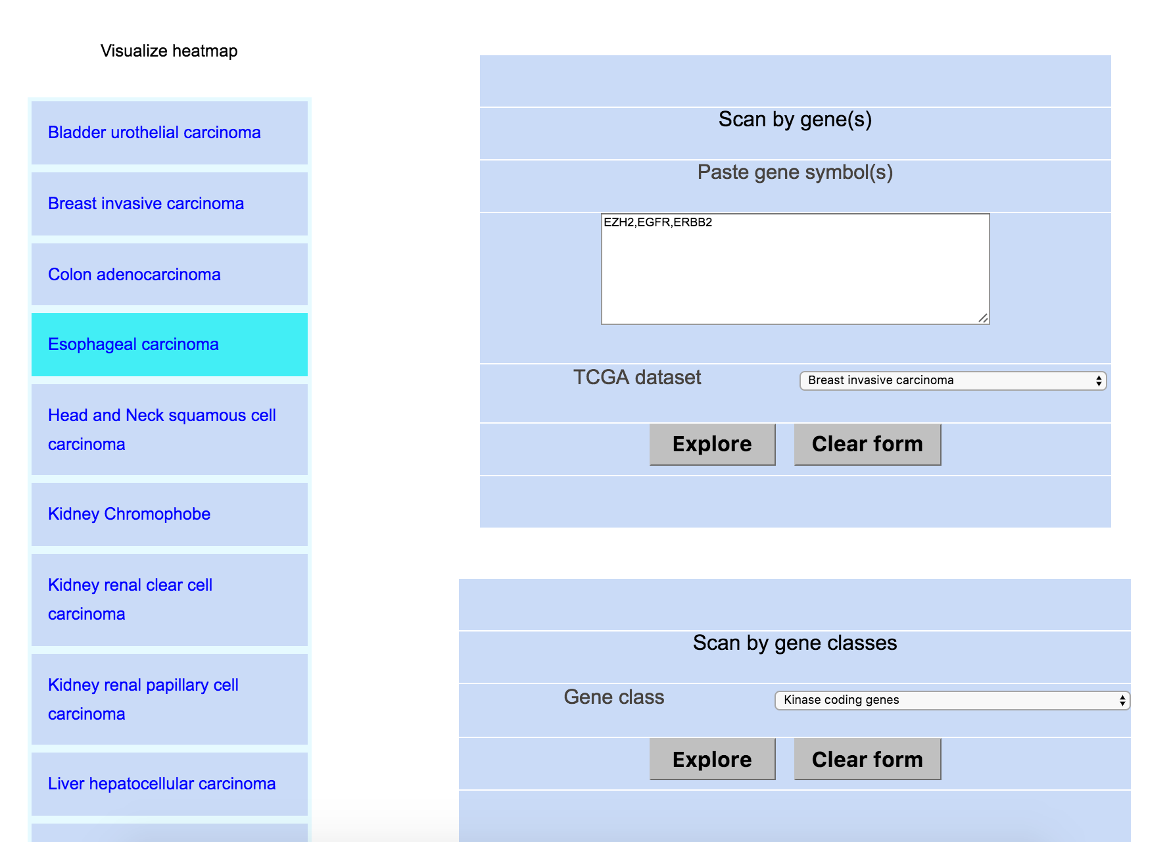1169x842 pixels.
Task: Click the Visualize heatmap heading
Action: pyautogui.click(x=169, y=51)
